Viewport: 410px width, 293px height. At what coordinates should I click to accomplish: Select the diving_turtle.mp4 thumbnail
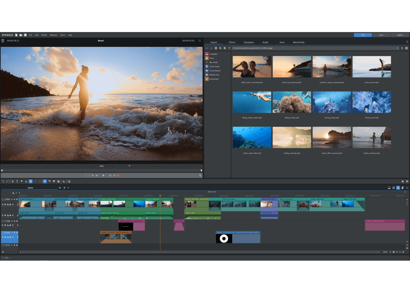pos(332,102)
